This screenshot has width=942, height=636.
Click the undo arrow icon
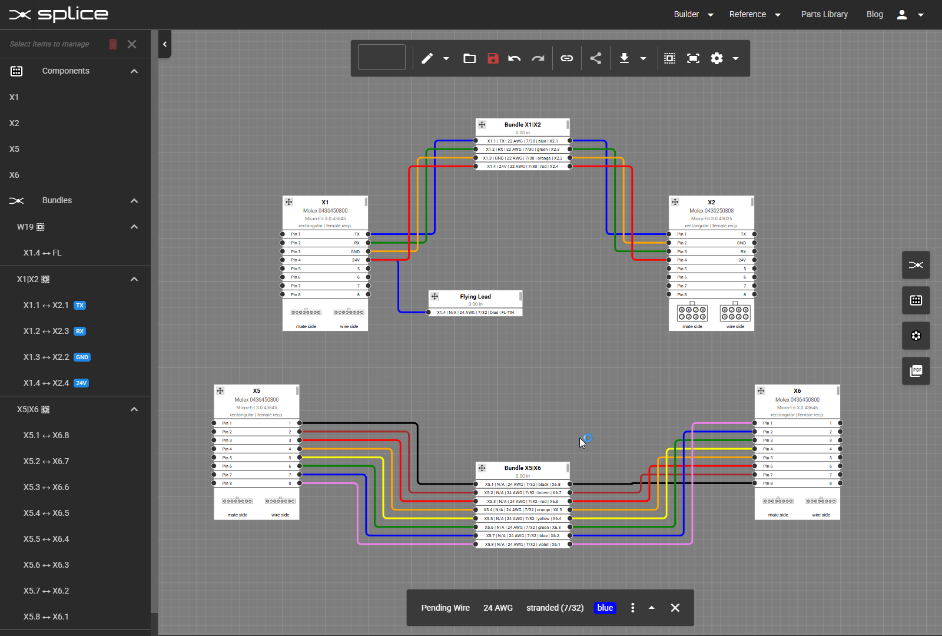pos(515,58)
